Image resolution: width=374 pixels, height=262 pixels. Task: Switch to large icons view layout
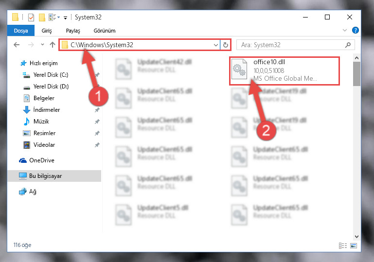[354, 245]
